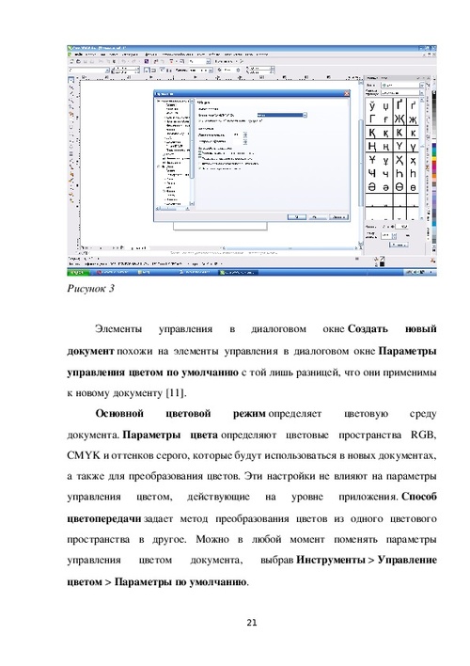The width and height of the screenshot is (470, 666).
Task: Select the capital Ү glyph cell
Action: coord(399,146)
